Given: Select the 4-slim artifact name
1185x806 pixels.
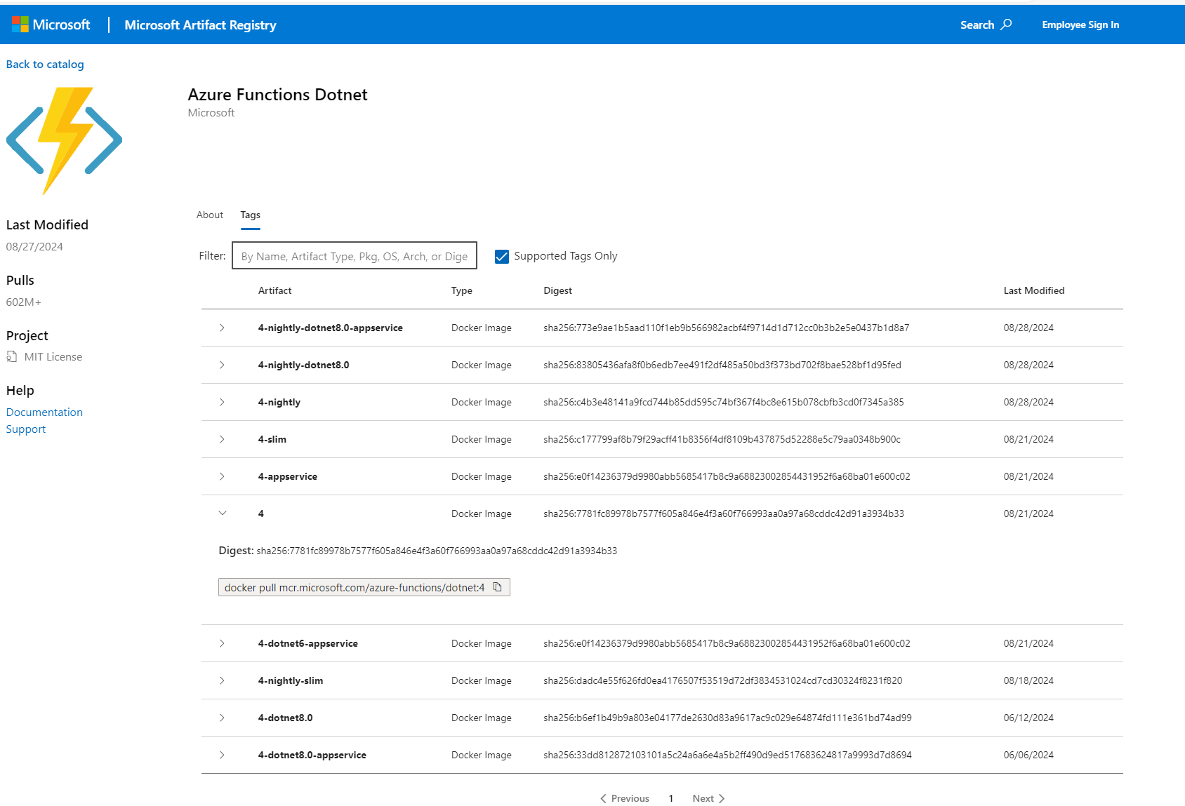Looking at the screenshot, I should tap(272, 439).
